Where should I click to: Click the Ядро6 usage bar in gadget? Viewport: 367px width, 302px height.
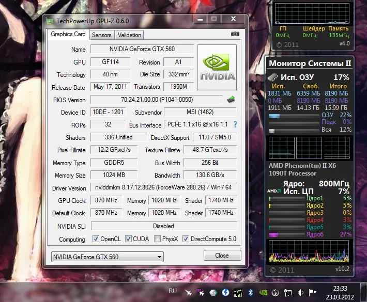(287, 234)
